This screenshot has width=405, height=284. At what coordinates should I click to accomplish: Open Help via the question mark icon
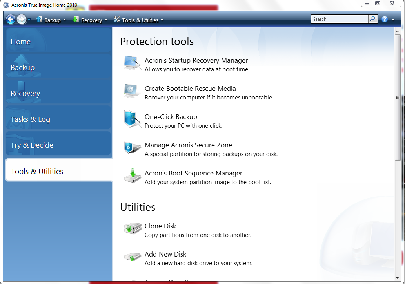(385, 19)
